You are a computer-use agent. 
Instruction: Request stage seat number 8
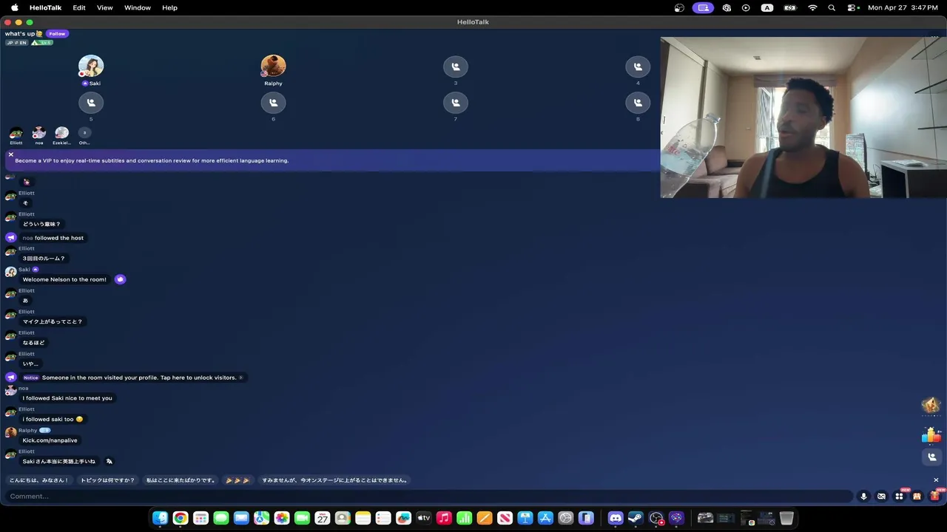click(x=638, y=103)
